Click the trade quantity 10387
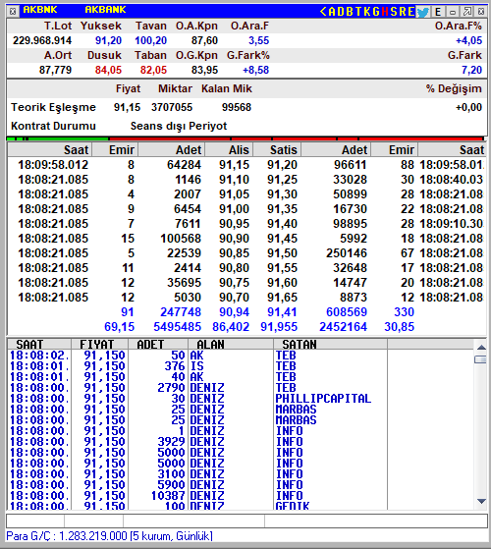 pos(168,495)
